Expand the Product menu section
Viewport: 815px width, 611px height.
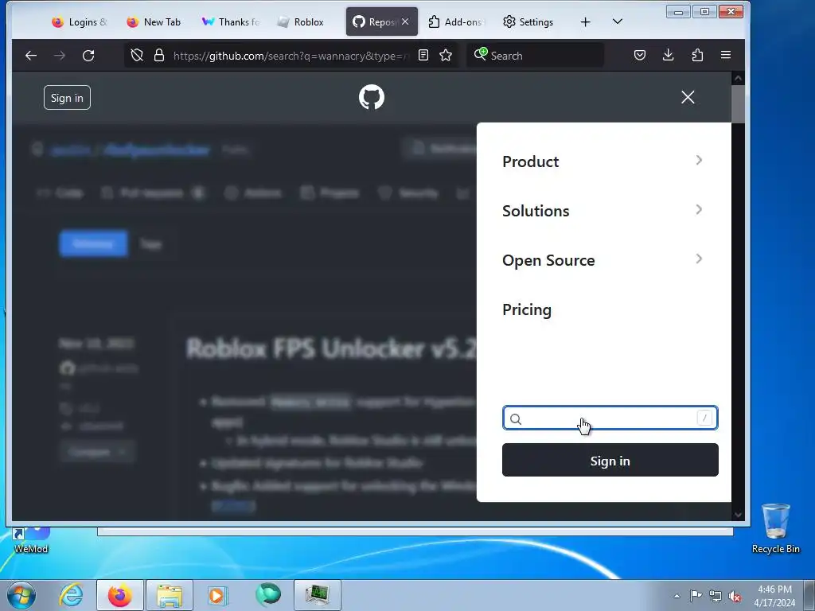[x=603, y=162]
